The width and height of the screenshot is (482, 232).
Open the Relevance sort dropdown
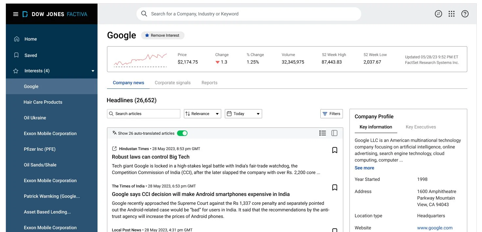(x=203, y=114)
